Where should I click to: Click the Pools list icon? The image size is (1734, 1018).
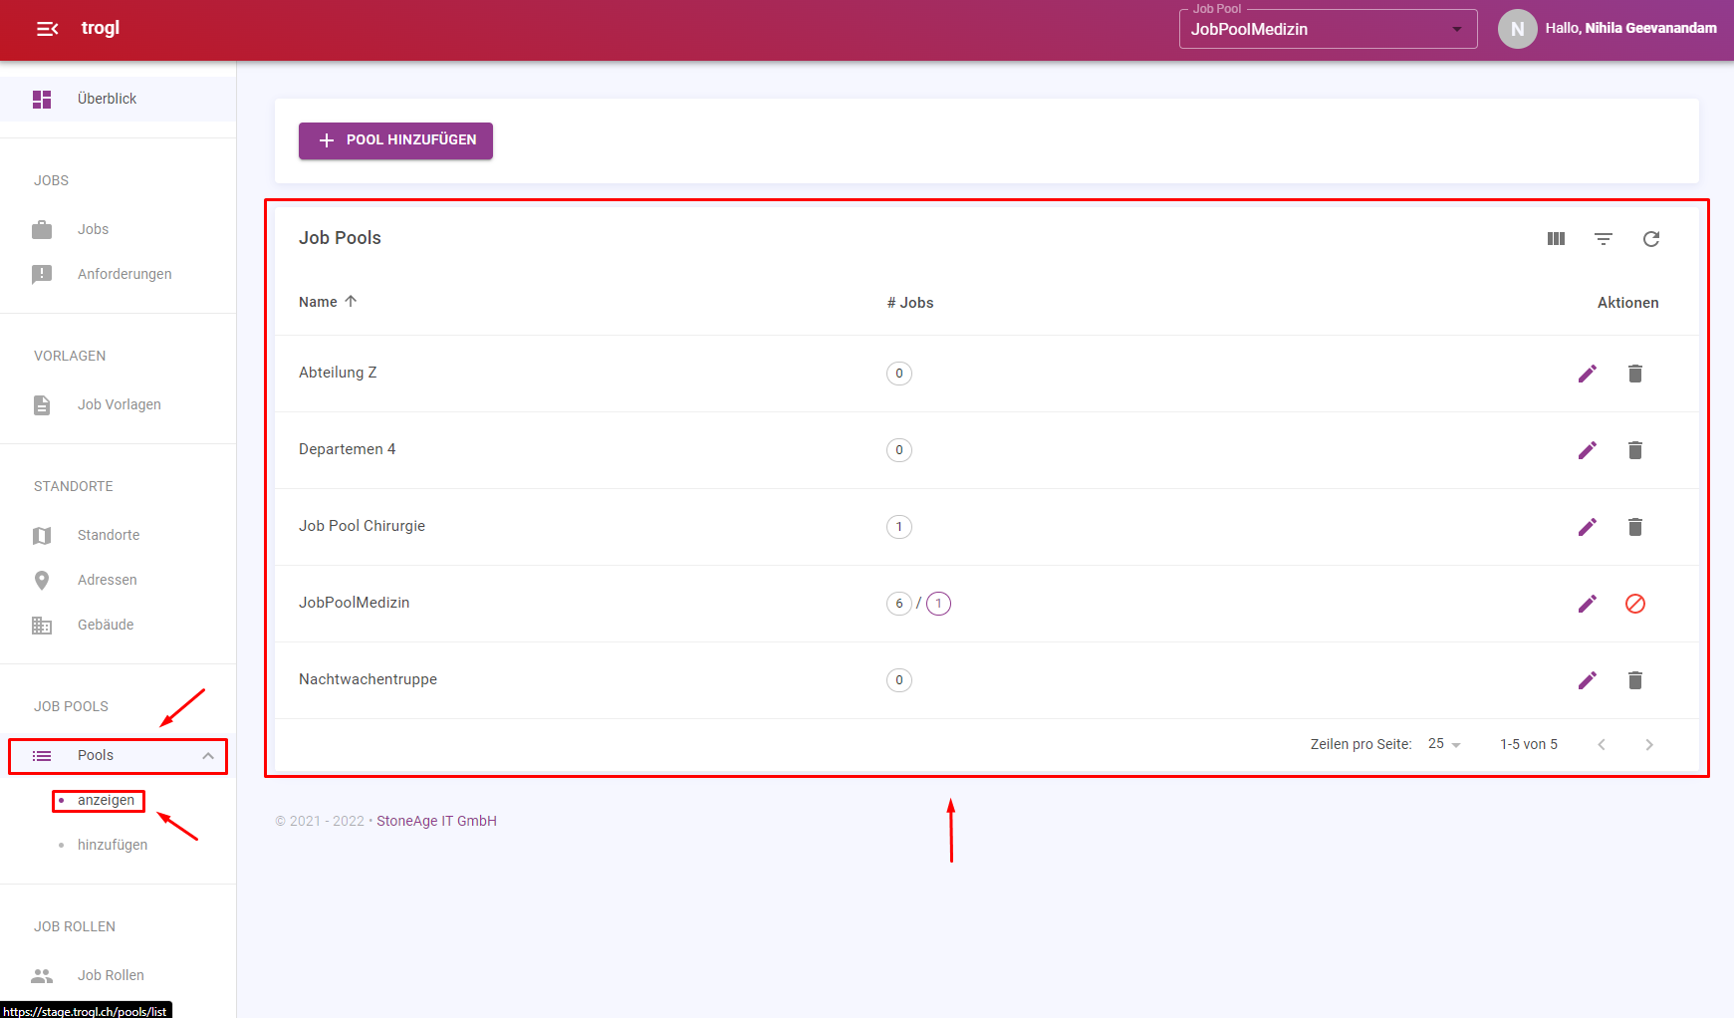pos(42,756)
